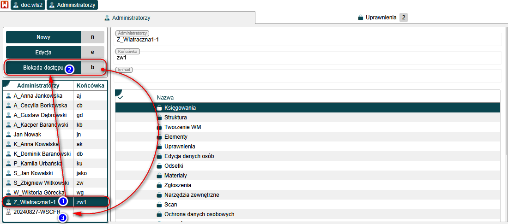Select the Uprawnienia permission row
508x224 pixels.
308,147
